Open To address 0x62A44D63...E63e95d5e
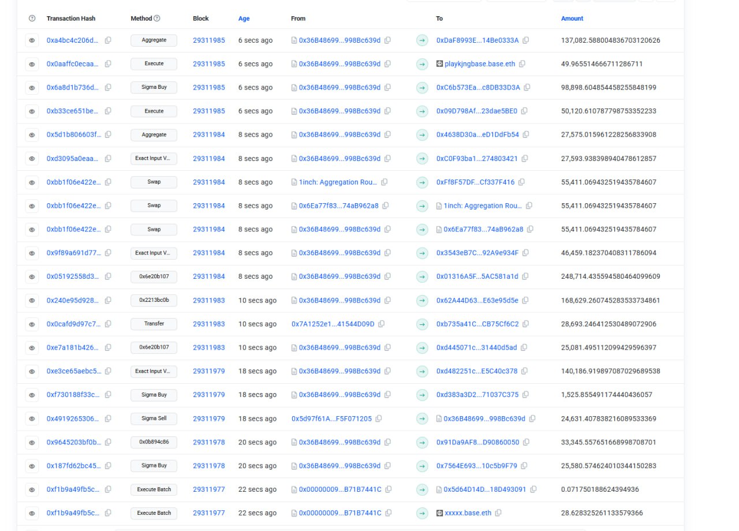This screenshot has height=531, width=739. point(477,301)
